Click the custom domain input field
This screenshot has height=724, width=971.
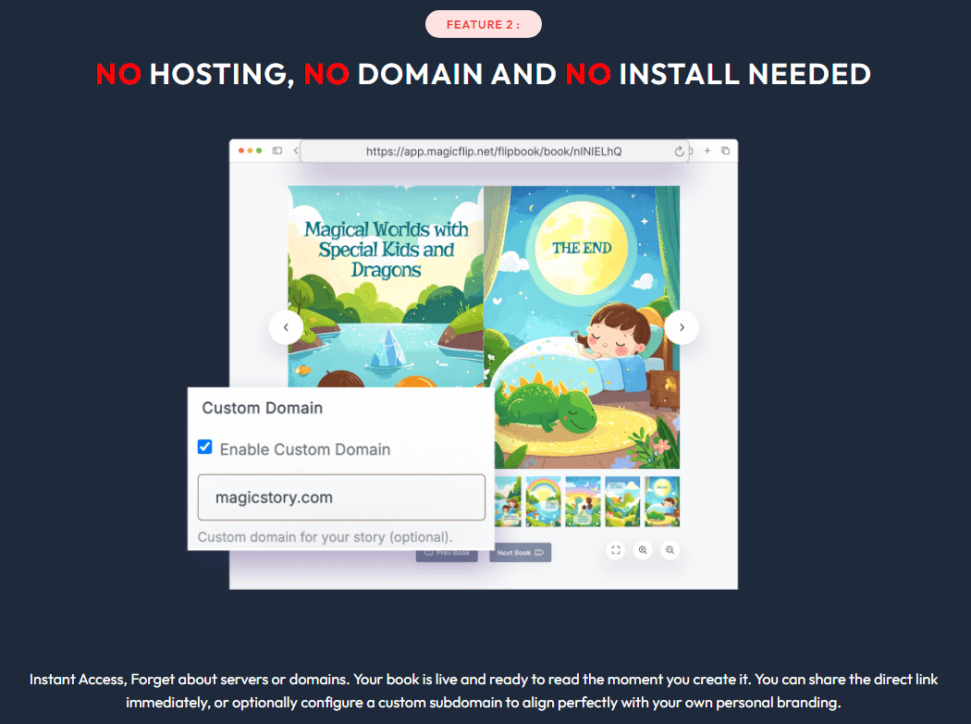(x=341, y=497)
